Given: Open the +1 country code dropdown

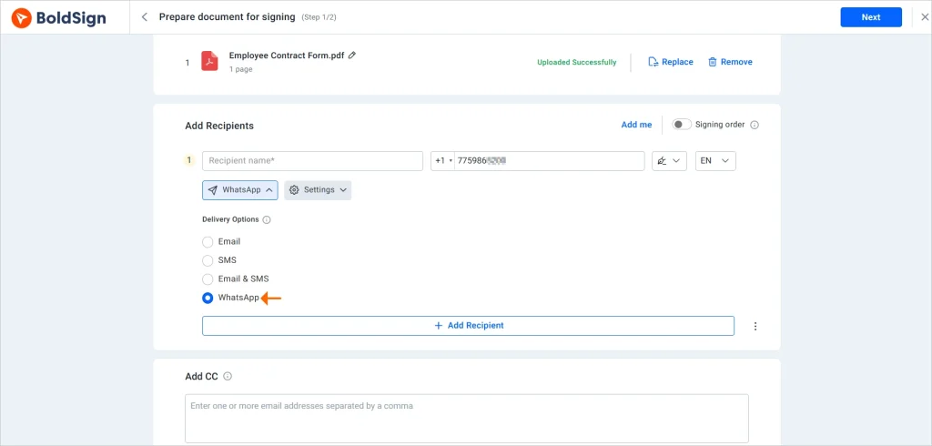Looking at the screenshot, I should point(443,161).
